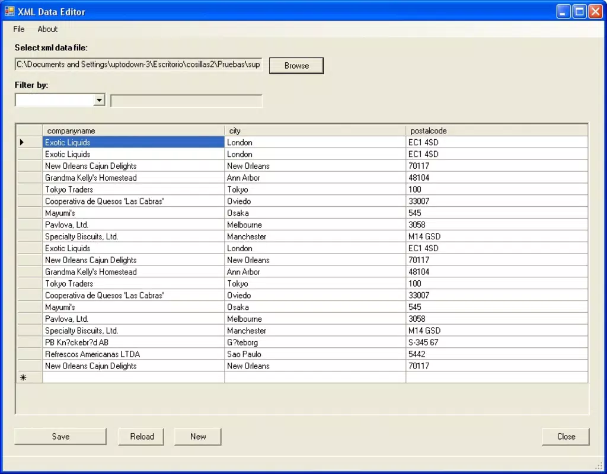Select the current-row arrow marker row header
This screenshot has height=474, width=607.
[29, 142]
